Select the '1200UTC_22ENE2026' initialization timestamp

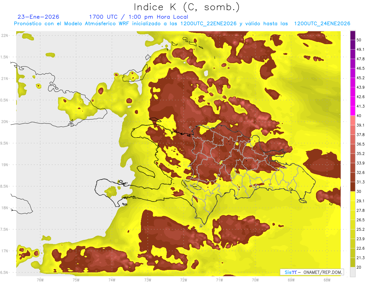click(208, 24)
